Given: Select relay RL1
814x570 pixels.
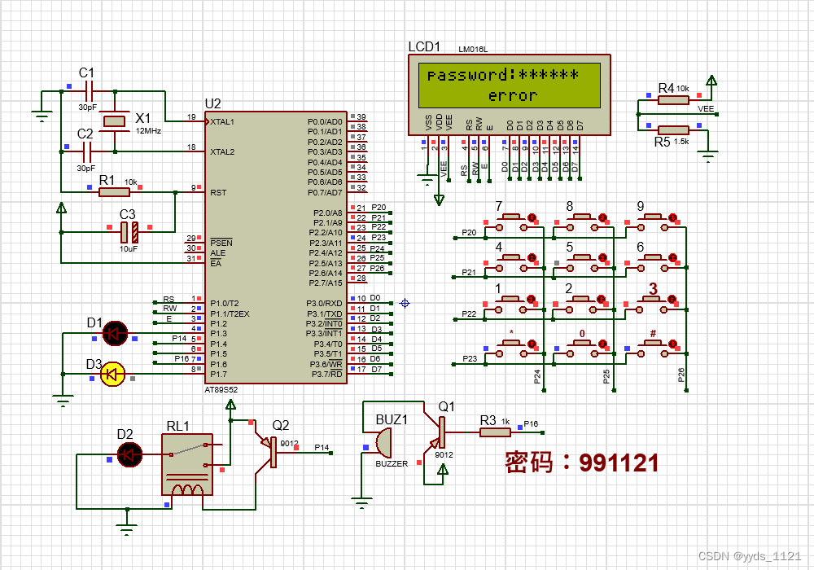Looking at the screenshot, I should pyautogui.click(x=187, y=465).
